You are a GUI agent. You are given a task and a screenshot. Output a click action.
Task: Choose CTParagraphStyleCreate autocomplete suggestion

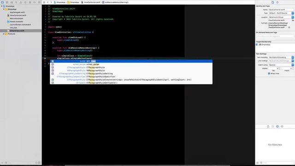tap(131, 80)
